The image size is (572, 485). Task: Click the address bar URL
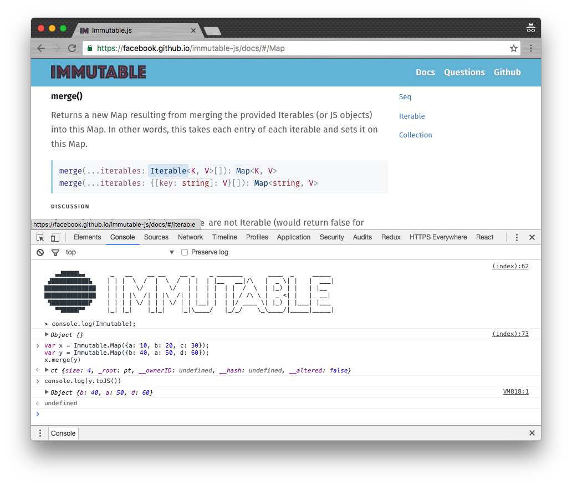[x=191, y=48]
